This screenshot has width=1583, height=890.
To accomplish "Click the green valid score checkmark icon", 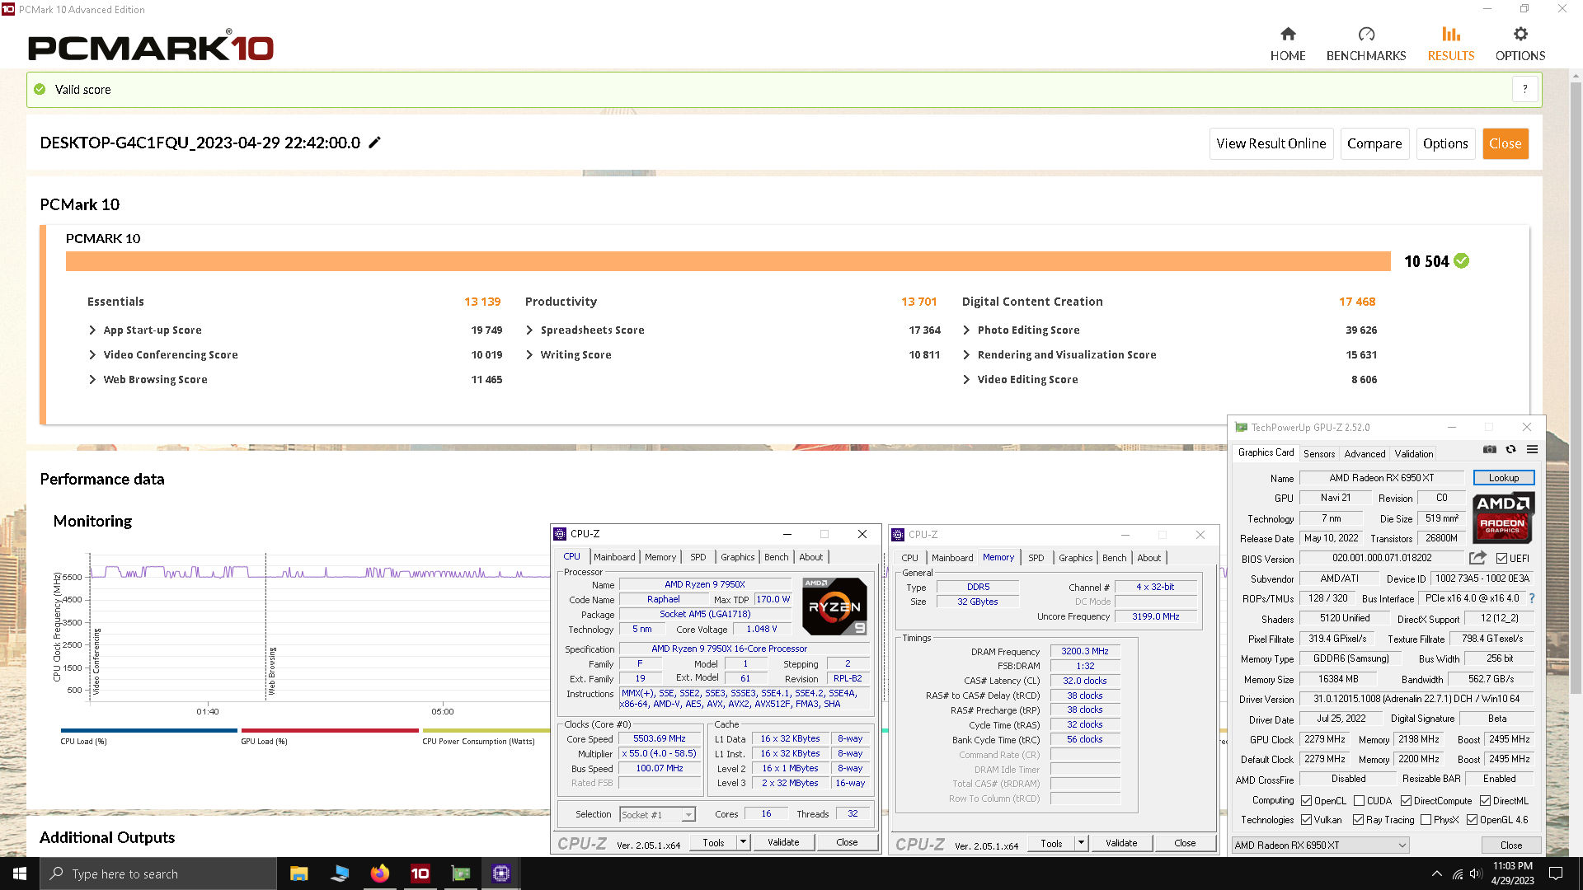I will [40, 89].
